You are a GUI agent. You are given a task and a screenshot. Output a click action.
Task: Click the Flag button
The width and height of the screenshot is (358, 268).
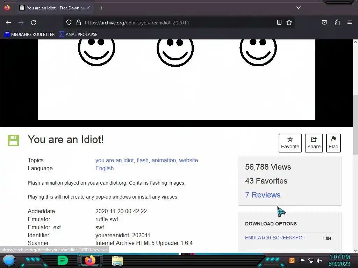click(333, 143)
